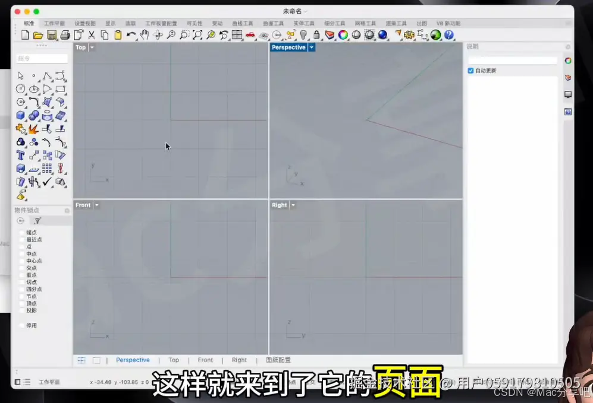Enable the 端点 object snap
The width and height of the screenshot is (593, 403).
pyautogui.click(x=21, y=232)
